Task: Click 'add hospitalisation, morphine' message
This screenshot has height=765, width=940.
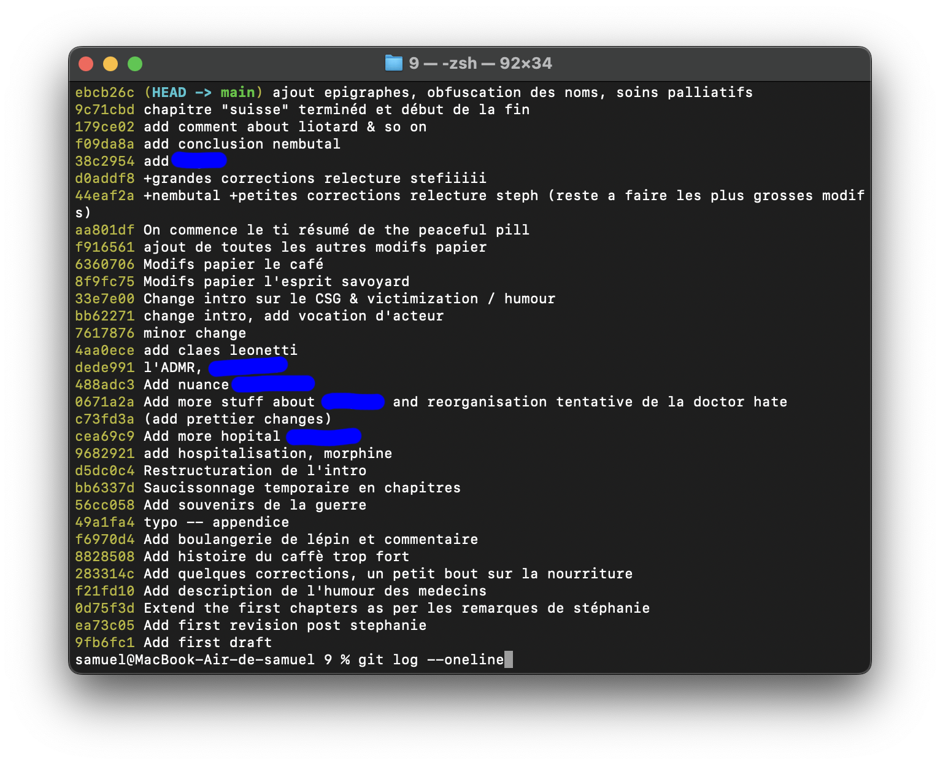Action: pyautogui.click(x=268, y=454)
